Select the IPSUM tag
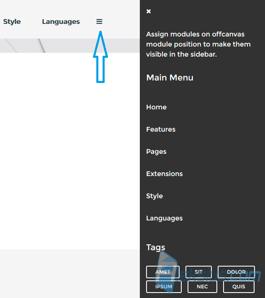 pos(164,287)
